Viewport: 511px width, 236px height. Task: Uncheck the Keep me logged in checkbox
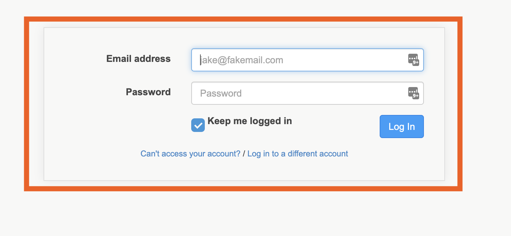pos(198,125)
